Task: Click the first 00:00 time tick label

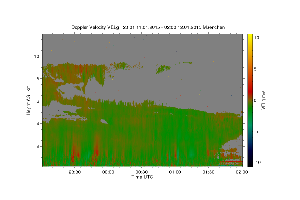Action: tap(108, 172)
